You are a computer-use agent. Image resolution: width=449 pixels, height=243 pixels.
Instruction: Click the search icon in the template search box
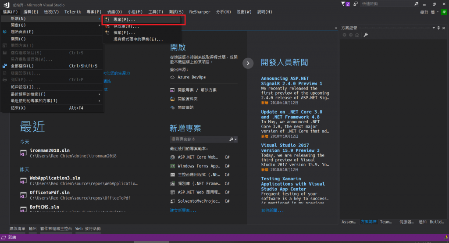click(x=232, y=139)
